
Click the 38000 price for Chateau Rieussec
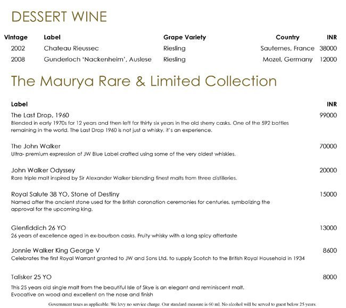(x=328, y=48)
